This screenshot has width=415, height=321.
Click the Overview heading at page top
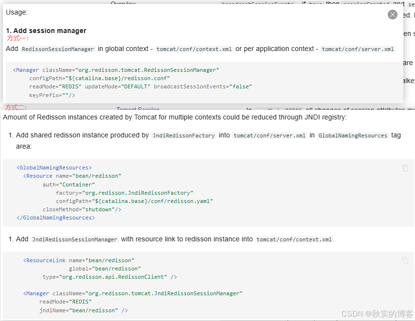pos(123,3)
